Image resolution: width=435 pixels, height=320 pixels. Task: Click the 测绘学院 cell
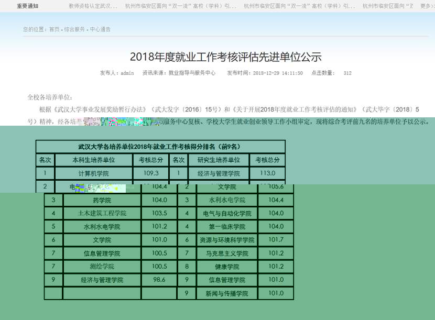pos(102,267)
